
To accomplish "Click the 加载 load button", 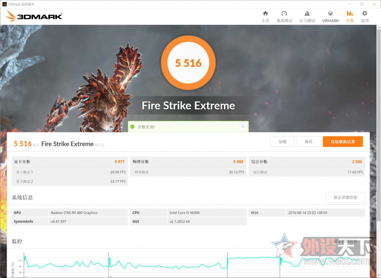I will [x=282, y=141].
